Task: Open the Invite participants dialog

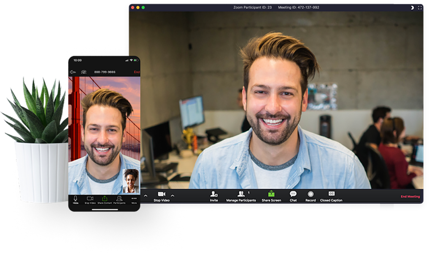Action: tap(214, 195)
